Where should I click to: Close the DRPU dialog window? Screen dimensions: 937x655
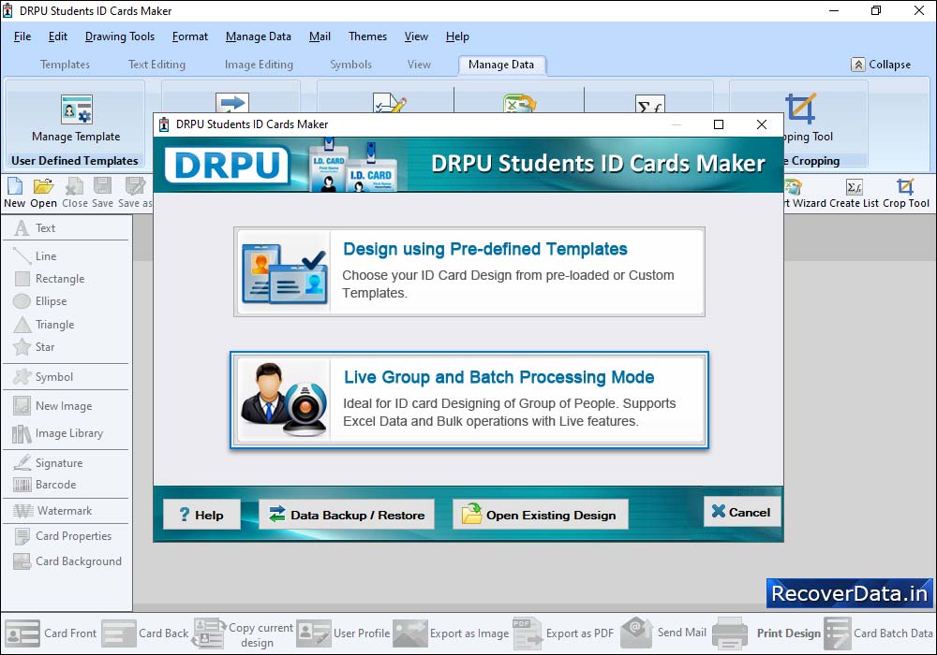pyautogui.click(x=761, y=124)
